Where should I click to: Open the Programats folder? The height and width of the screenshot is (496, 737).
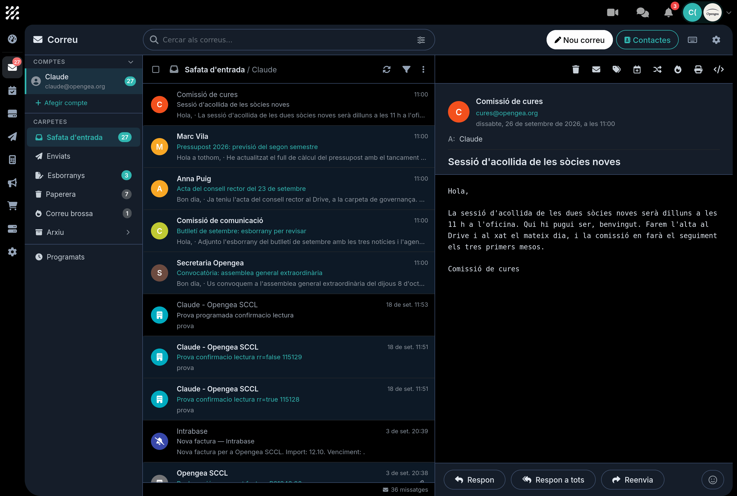click(x=83, y=257)
